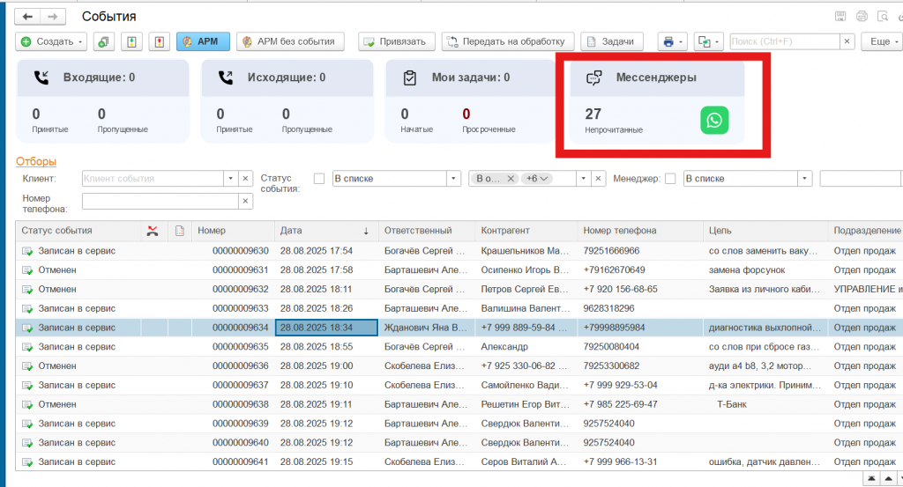Enable the Менеджер filter checkbox
This screenshot has height=487, width=903.
pyautogui.click(x=670, y=179)
